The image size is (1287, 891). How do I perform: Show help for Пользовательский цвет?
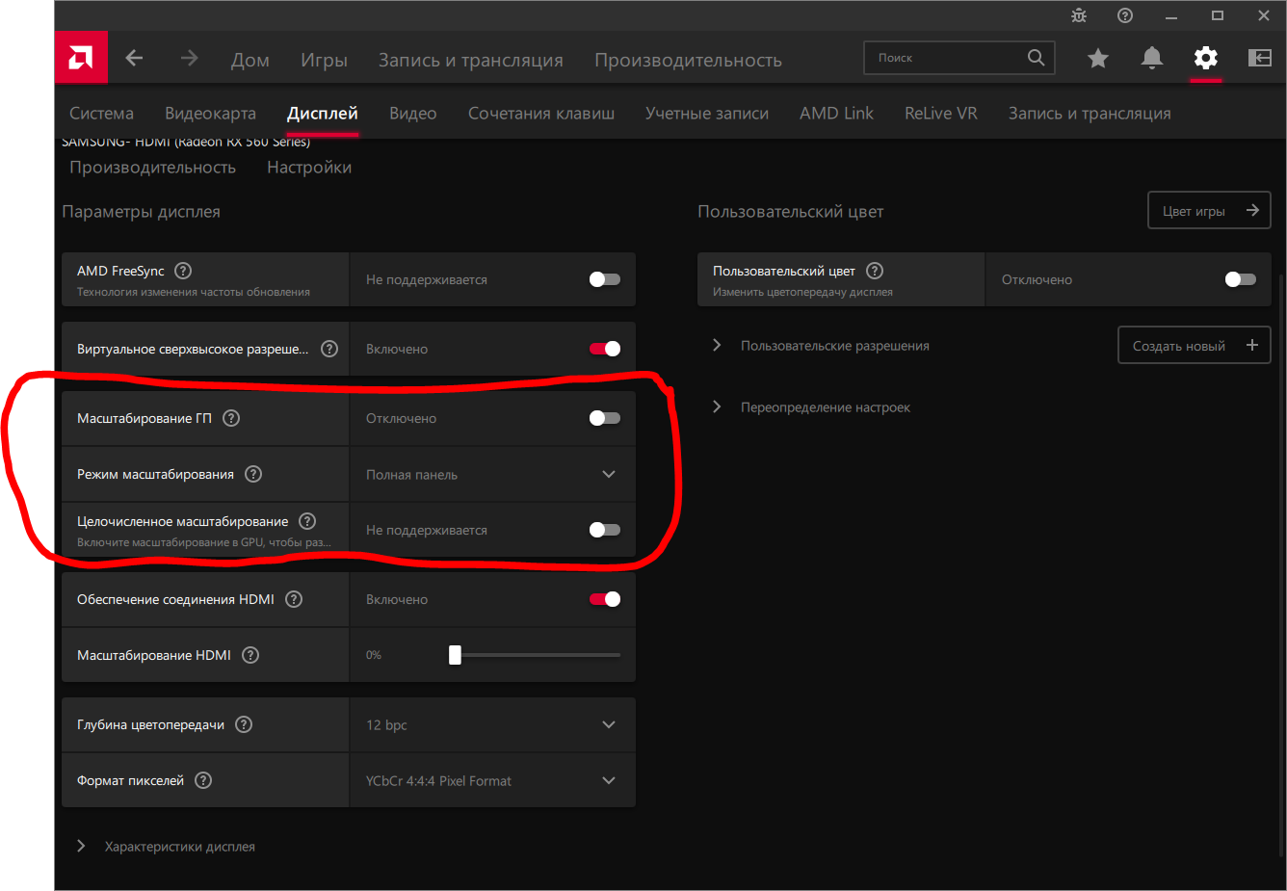(875, 271)
